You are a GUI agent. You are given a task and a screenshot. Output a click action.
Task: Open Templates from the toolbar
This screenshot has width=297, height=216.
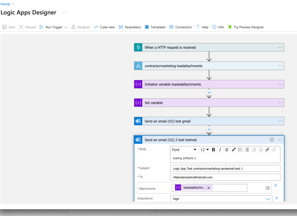155,27
